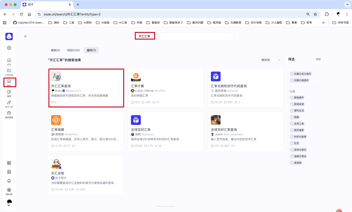Click the 汇率换算 orange plugin icon
Viewport: 352px width, 212px height.
[56, 120]
